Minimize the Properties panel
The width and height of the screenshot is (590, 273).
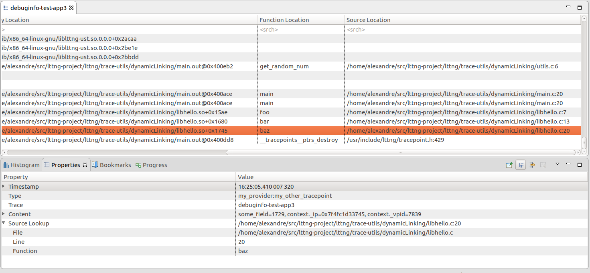click(568, 164)
